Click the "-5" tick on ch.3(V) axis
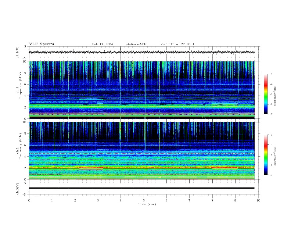Screen dimensions: 291x225 pos(25,194)
